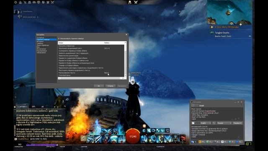Select the blue Google service icon in QTranslate
This screenshot has height=151, width=268.
193,142
